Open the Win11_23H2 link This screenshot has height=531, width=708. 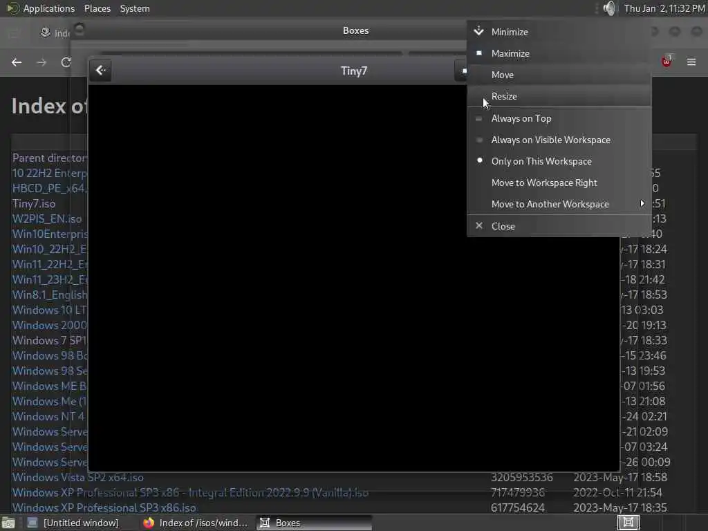(x=50, y=279)
